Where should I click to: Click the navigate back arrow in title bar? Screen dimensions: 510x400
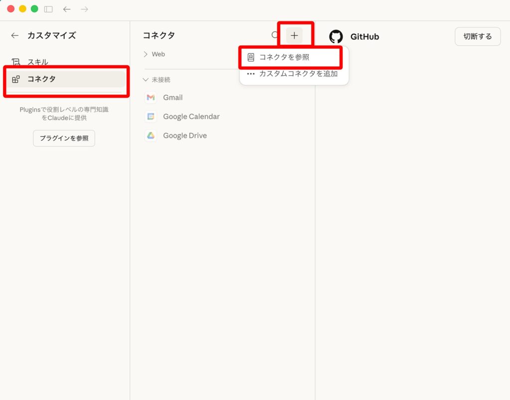coord(67,9)
